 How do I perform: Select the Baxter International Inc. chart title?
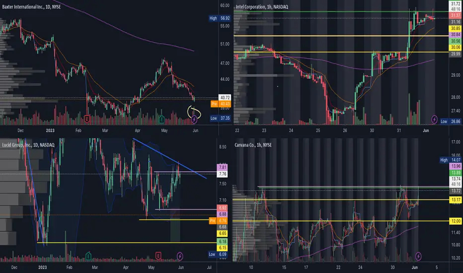tap(31, 6)
